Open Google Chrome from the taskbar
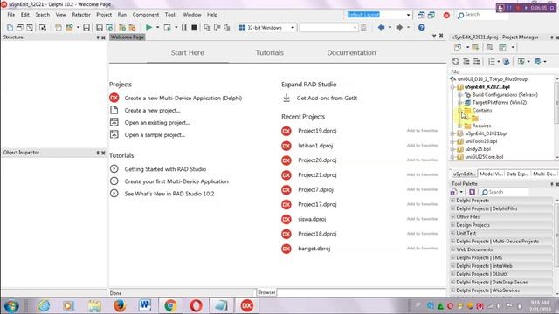Screen dimensions: 559x314 [170, 305]
